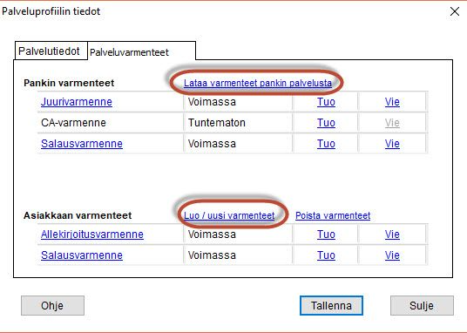Click Tuo in the CA-varmenne row
This screenshot has width=467, height=333.
coord(326,123)
